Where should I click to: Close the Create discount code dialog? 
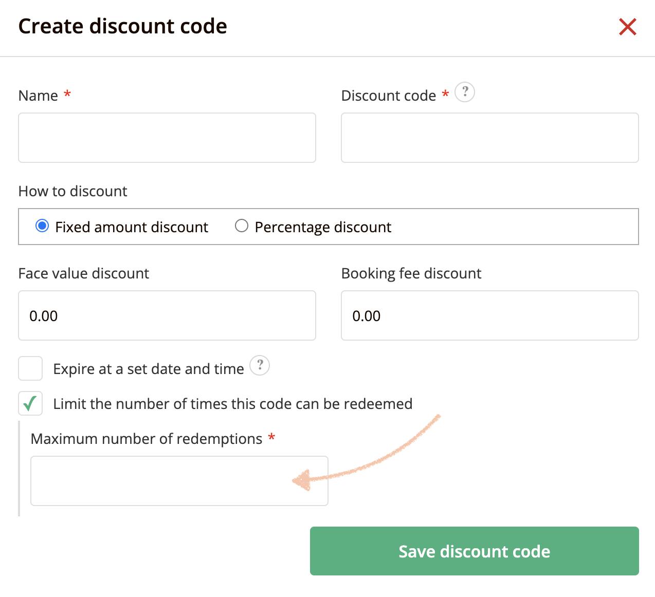[x=628, y=27]
